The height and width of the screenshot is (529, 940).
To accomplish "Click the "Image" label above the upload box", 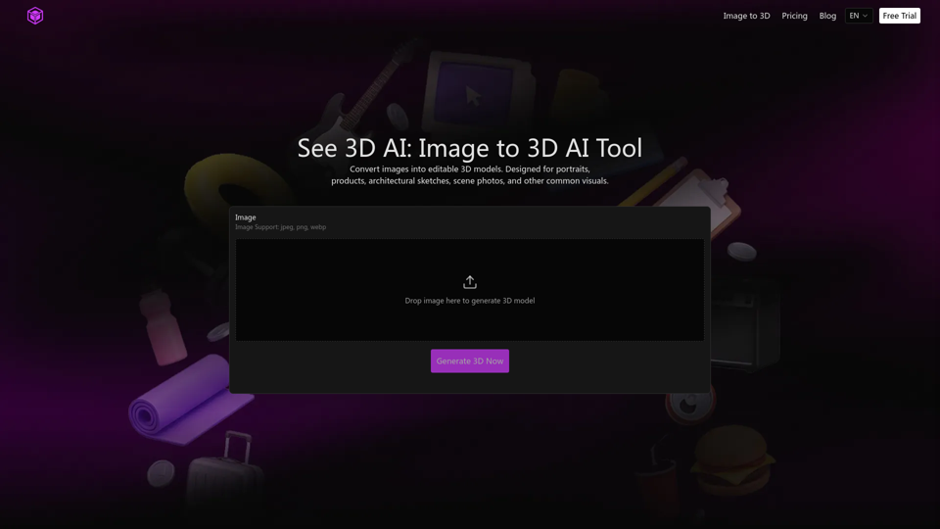I will click(x=246, y=217).
